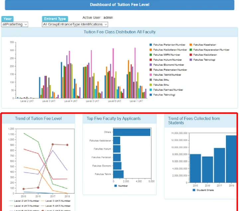This screenshot has width=239, height=211.
Task: Click the Level 3 UKT/Number line legend entry
Action: pos(56,201)
